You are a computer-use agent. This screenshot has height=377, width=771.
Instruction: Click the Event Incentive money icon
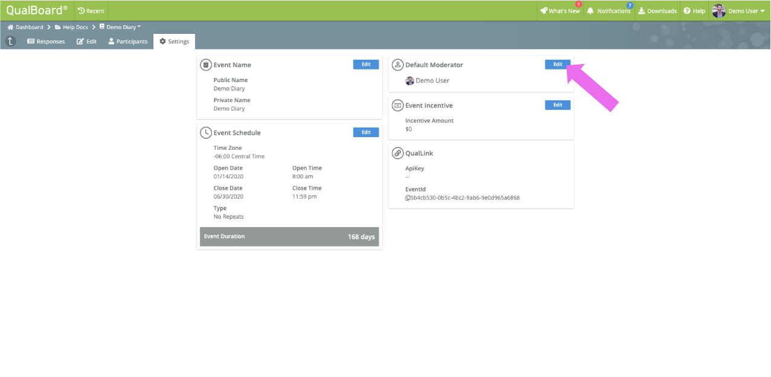(398, 105)
